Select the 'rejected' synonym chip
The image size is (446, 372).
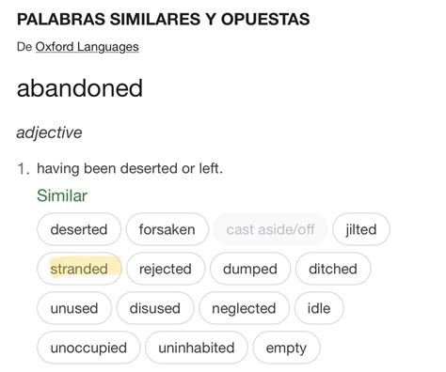166,269
